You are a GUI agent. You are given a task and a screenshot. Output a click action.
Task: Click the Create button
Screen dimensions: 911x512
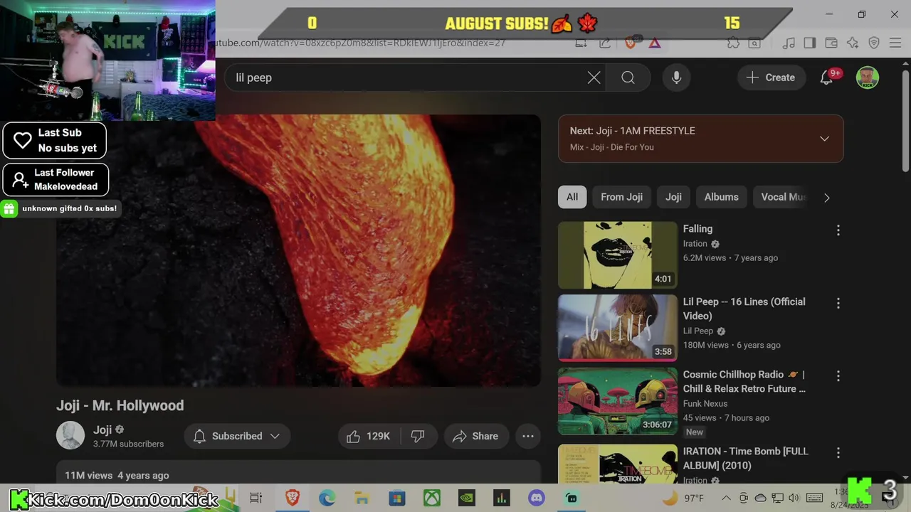click(x=771, y=78)
